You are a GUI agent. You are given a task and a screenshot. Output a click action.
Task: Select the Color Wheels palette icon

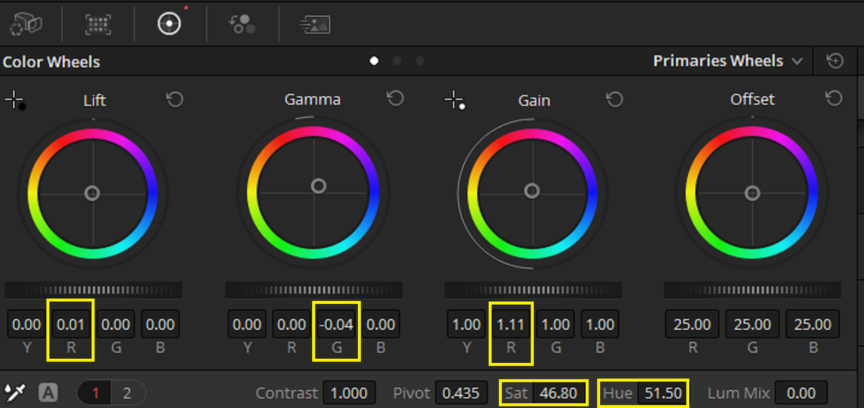[169, 24]
